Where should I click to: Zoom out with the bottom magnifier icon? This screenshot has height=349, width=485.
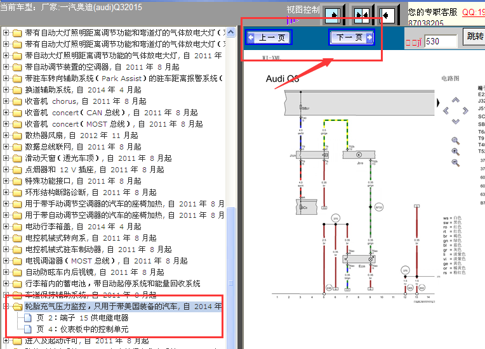tap(455, 162)
